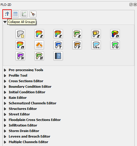
Task: Expand the Initial Condition Editor group
Action: click(x=5, y=92)
